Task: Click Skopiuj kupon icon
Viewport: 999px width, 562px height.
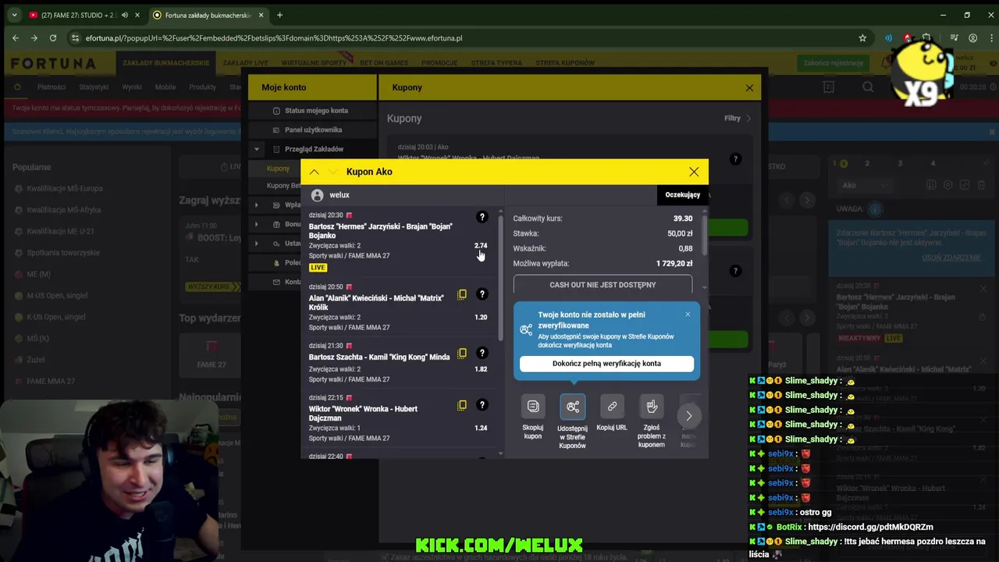Action: [x=533, y=407]
